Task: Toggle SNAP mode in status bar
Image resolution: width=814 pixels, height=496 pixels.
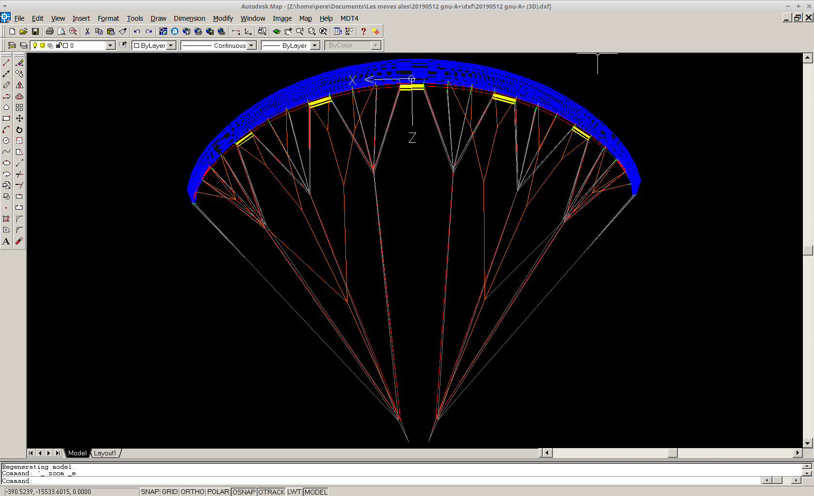Action: point(150,492)
